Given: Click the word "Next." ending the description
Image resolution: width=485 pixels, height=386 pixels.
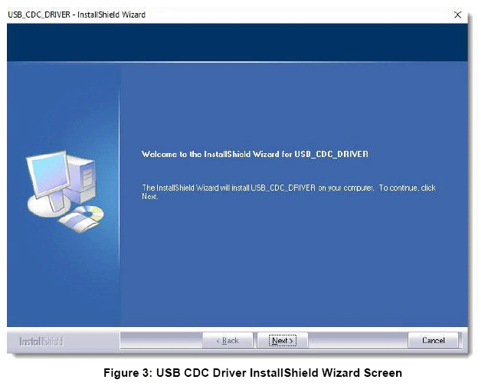Looking at the screenshot, I should tap(150, 197).
